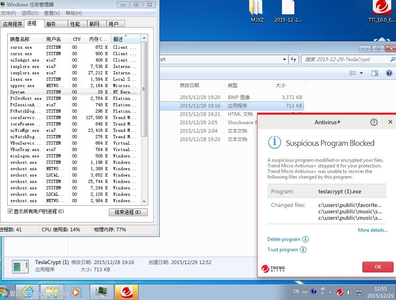The image size is (396, 300).
Task: Select the lsass.exe process row
Action: [x=74, y=79]
